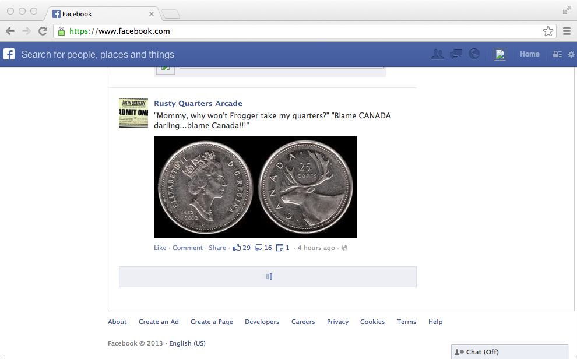The height and width of the screenshot is (359, 577).
Task: Reload the page with the refresh icon
Action: point(43,31)
